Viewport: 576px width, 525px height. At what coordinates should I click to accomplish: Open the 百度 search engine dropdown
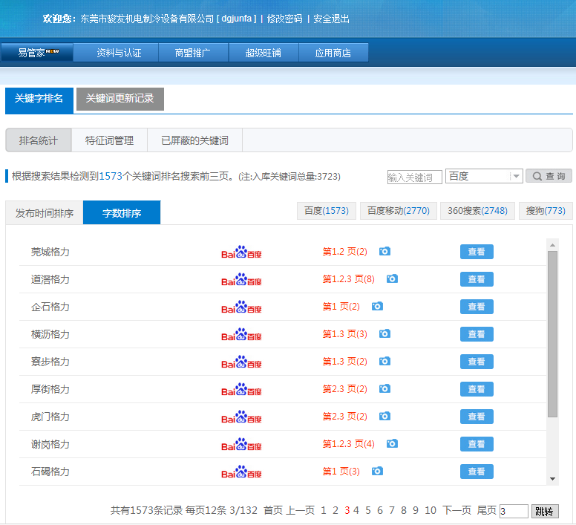[x=484, y=176]
